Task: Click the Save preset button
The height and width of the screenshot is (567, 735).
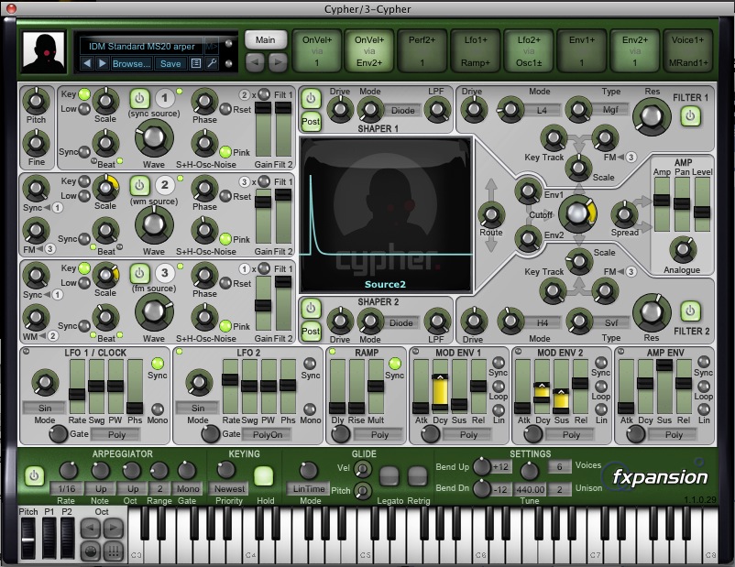Action: click(170, 64)
